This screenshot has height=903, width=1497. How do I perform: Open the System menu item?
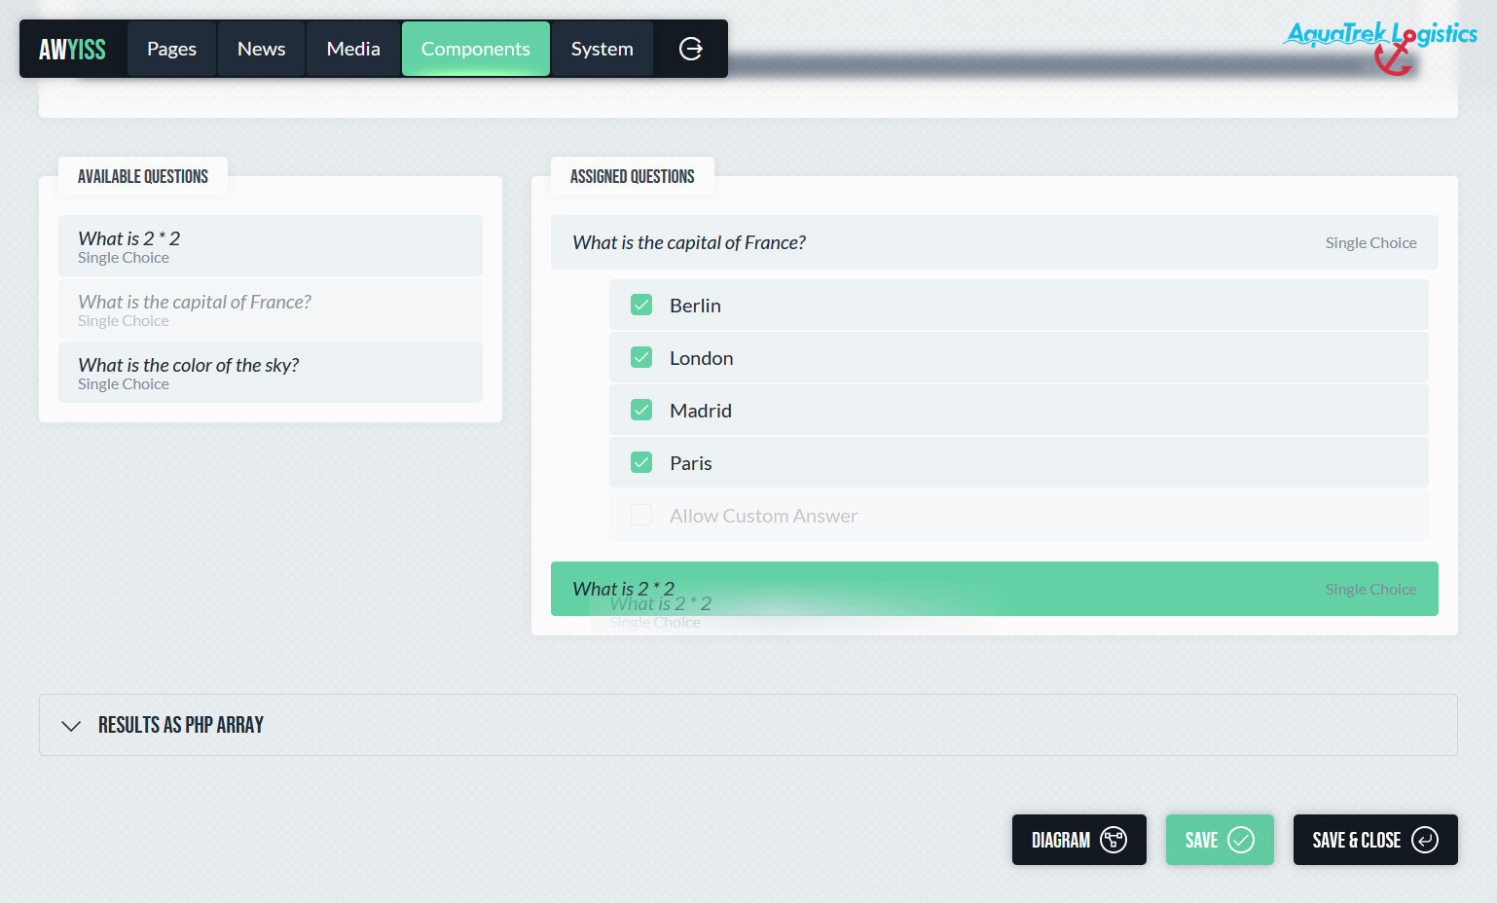pos(602,49)
